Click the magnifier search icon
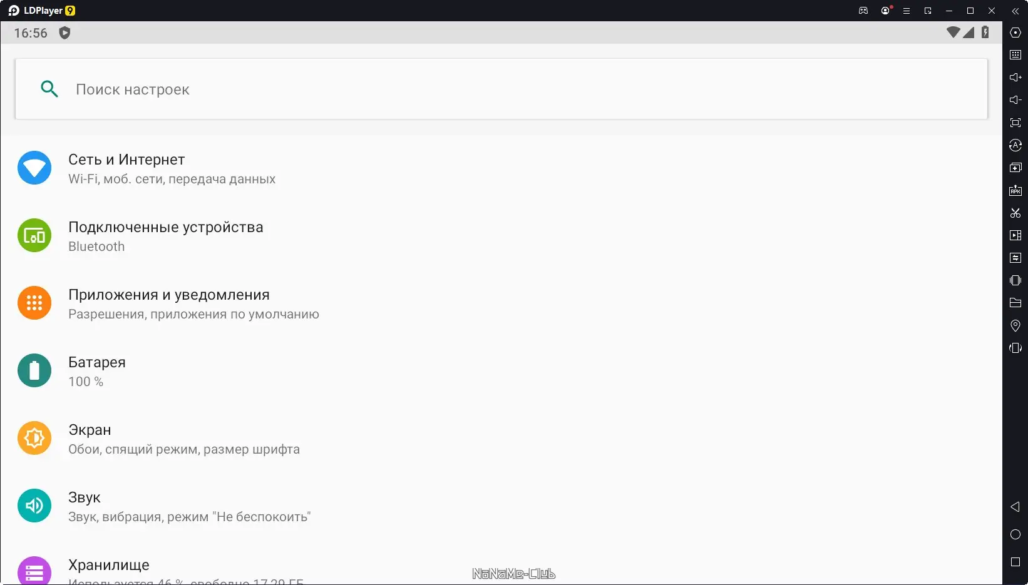Screen dimensions: 1028x585 tap(49, 89)
